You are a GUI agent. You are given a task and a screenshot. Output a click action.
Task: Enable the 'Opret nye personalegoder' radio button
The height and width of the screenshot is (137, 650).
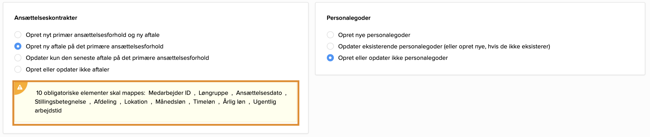tap(330, 35)
